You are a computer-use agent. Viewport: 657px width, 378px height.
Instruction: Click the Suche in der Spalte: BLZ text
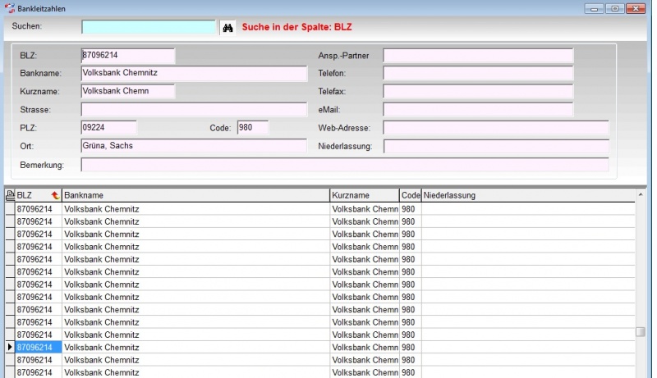[x=296, y=27]
